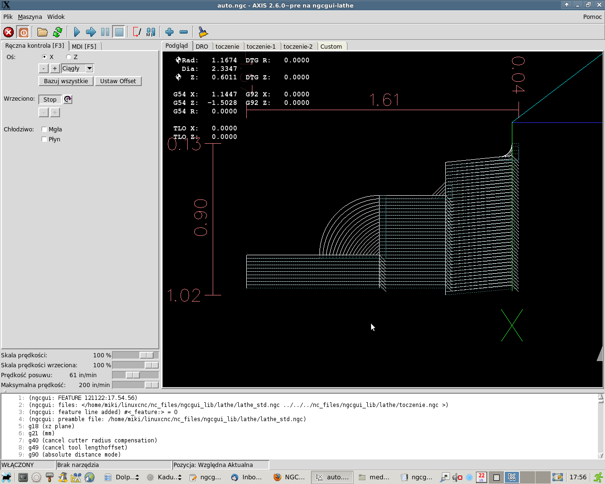Viewport: 605px width, 484px height.
Task: Switch to Ręczna kontrola [F3] tab
Action: tap(35, 45)
